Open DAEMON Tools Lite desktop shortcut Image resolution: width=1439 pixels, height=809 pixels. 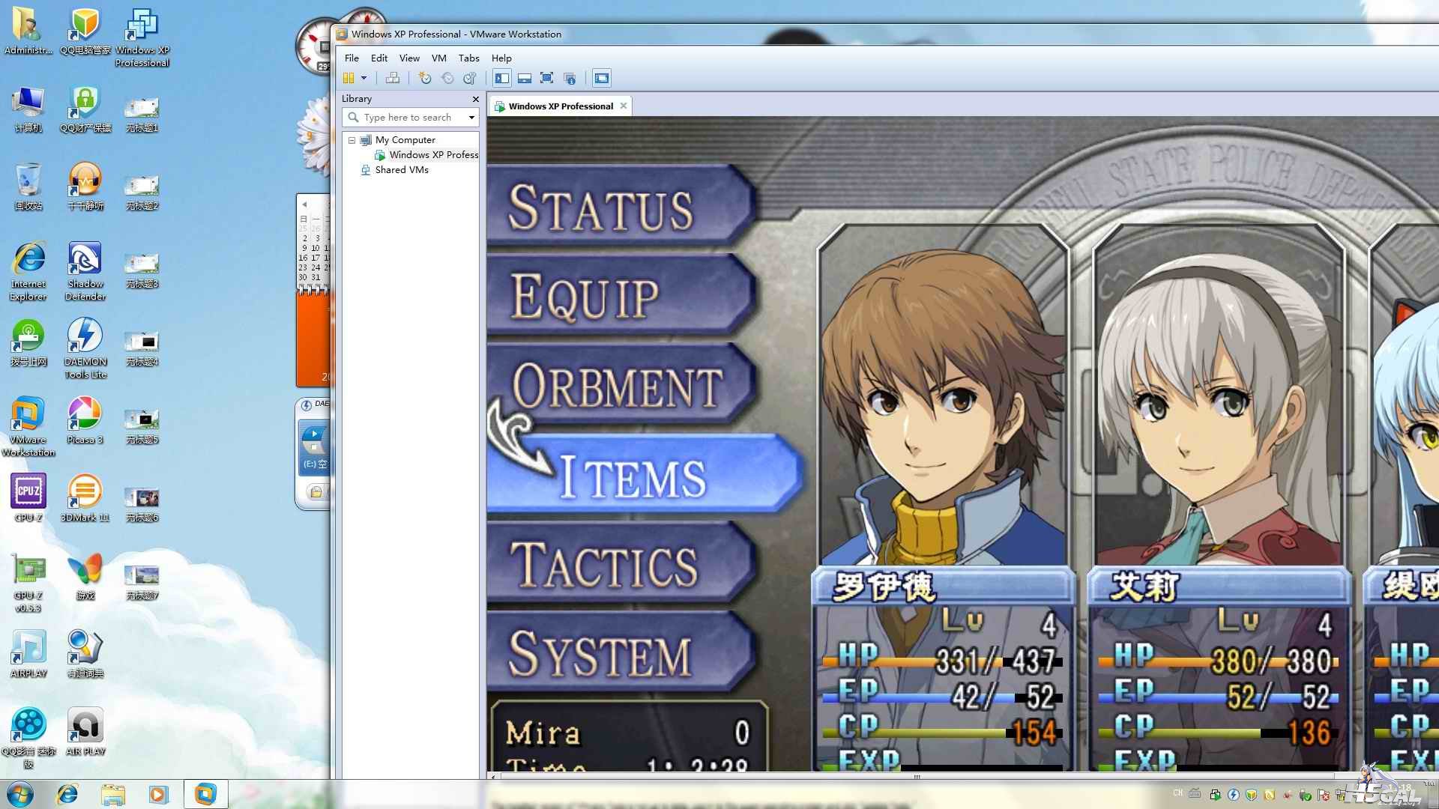pos(85,350)
